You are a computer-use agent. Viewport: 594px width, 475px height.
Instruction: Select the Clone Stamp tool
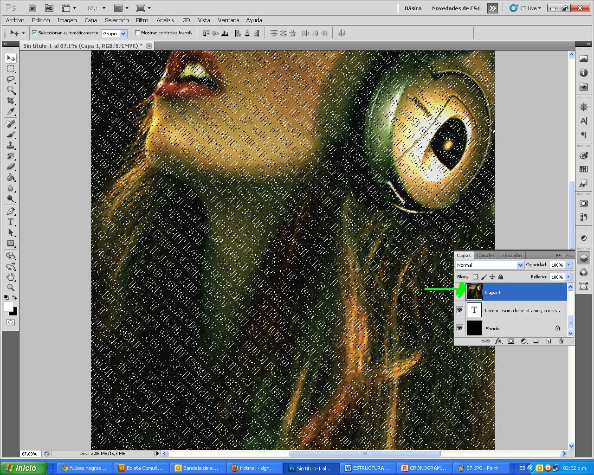coord(11,145)
